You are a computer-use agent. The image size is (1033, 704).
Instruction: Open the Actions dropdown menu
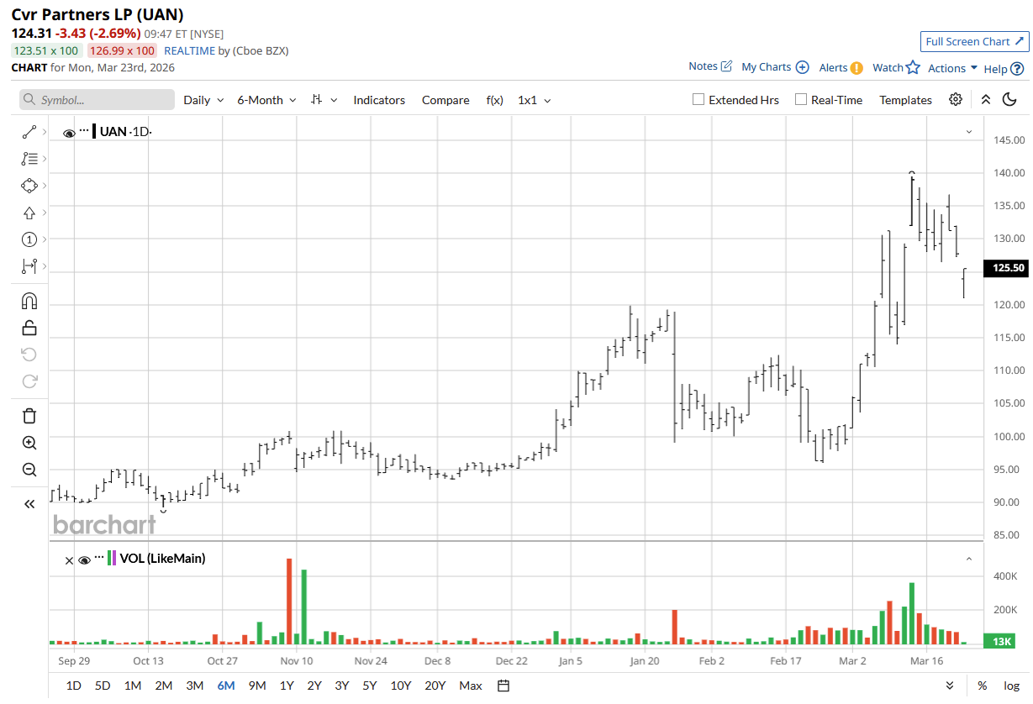coord(953,68)
